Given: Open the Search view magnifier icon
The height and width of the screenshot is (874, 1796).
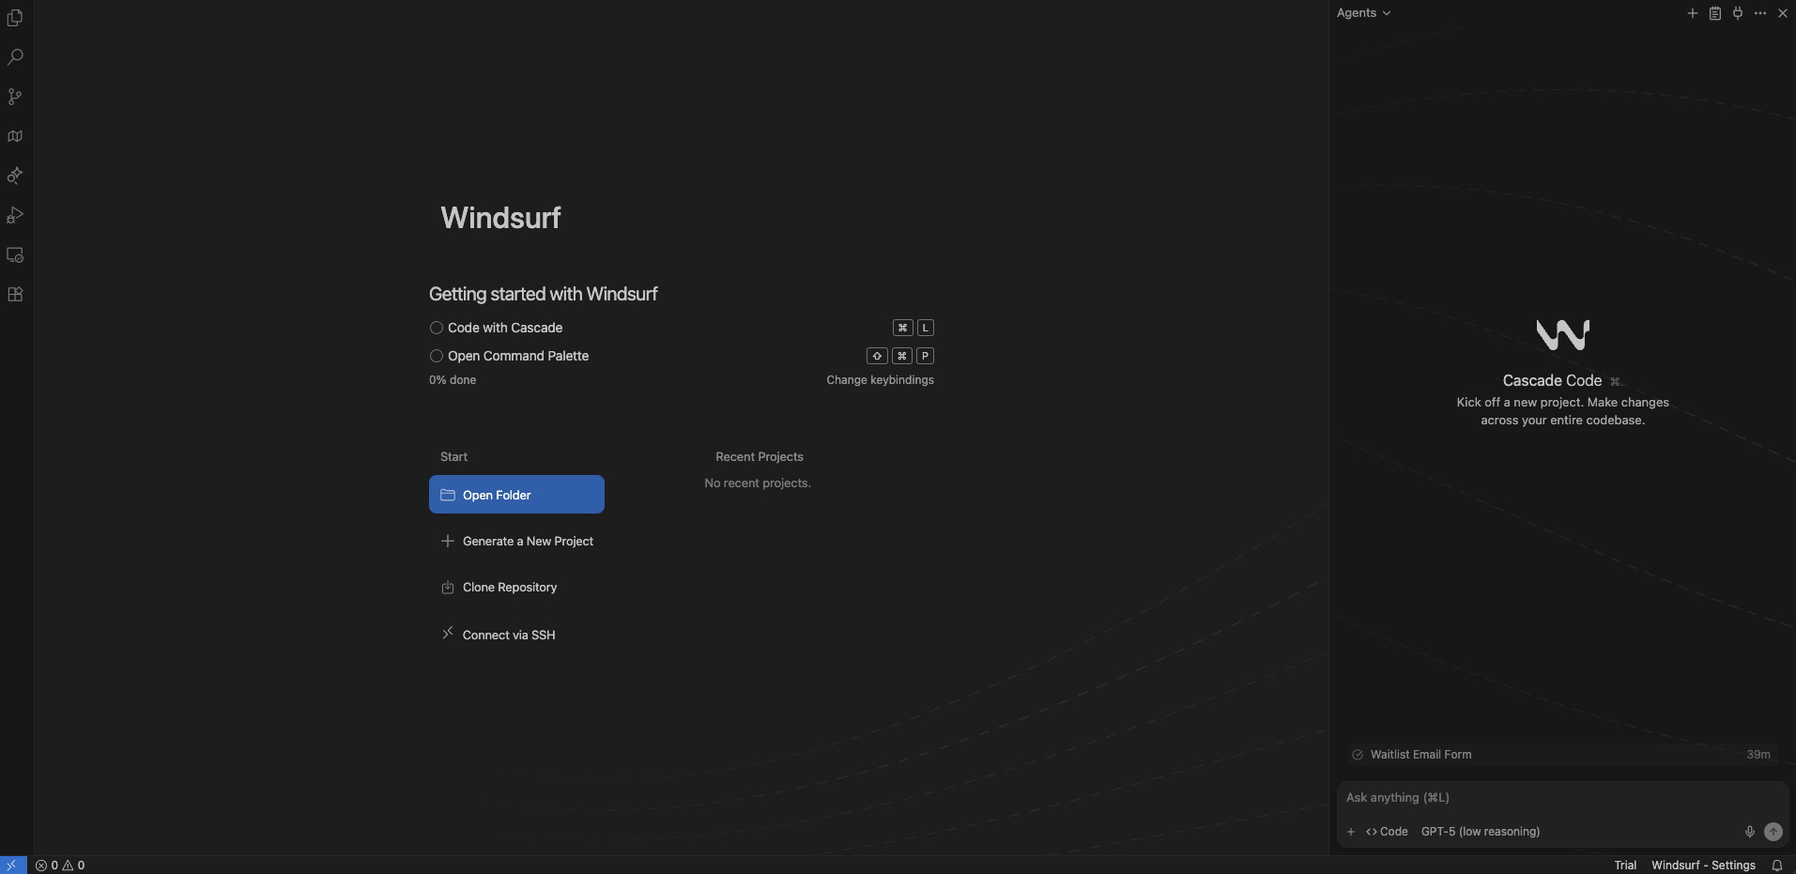Looking at the screenshot, I should (x=15, y=57).
